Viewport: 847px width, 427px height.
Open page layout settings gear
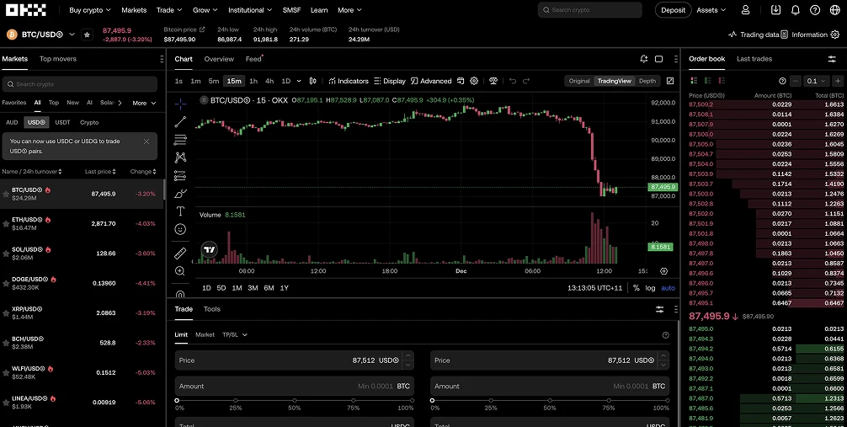(x=835, y=35)
